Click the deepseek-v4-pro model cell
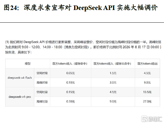The height and width of the screenshot is (124, 164). tap(20, 97)
